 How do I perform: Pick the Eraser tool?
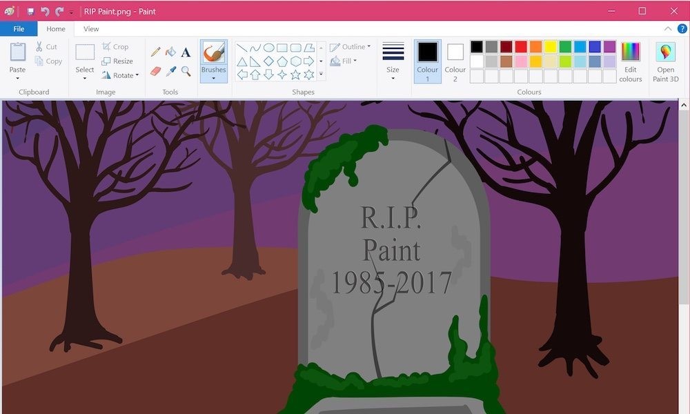coord(155,71)
